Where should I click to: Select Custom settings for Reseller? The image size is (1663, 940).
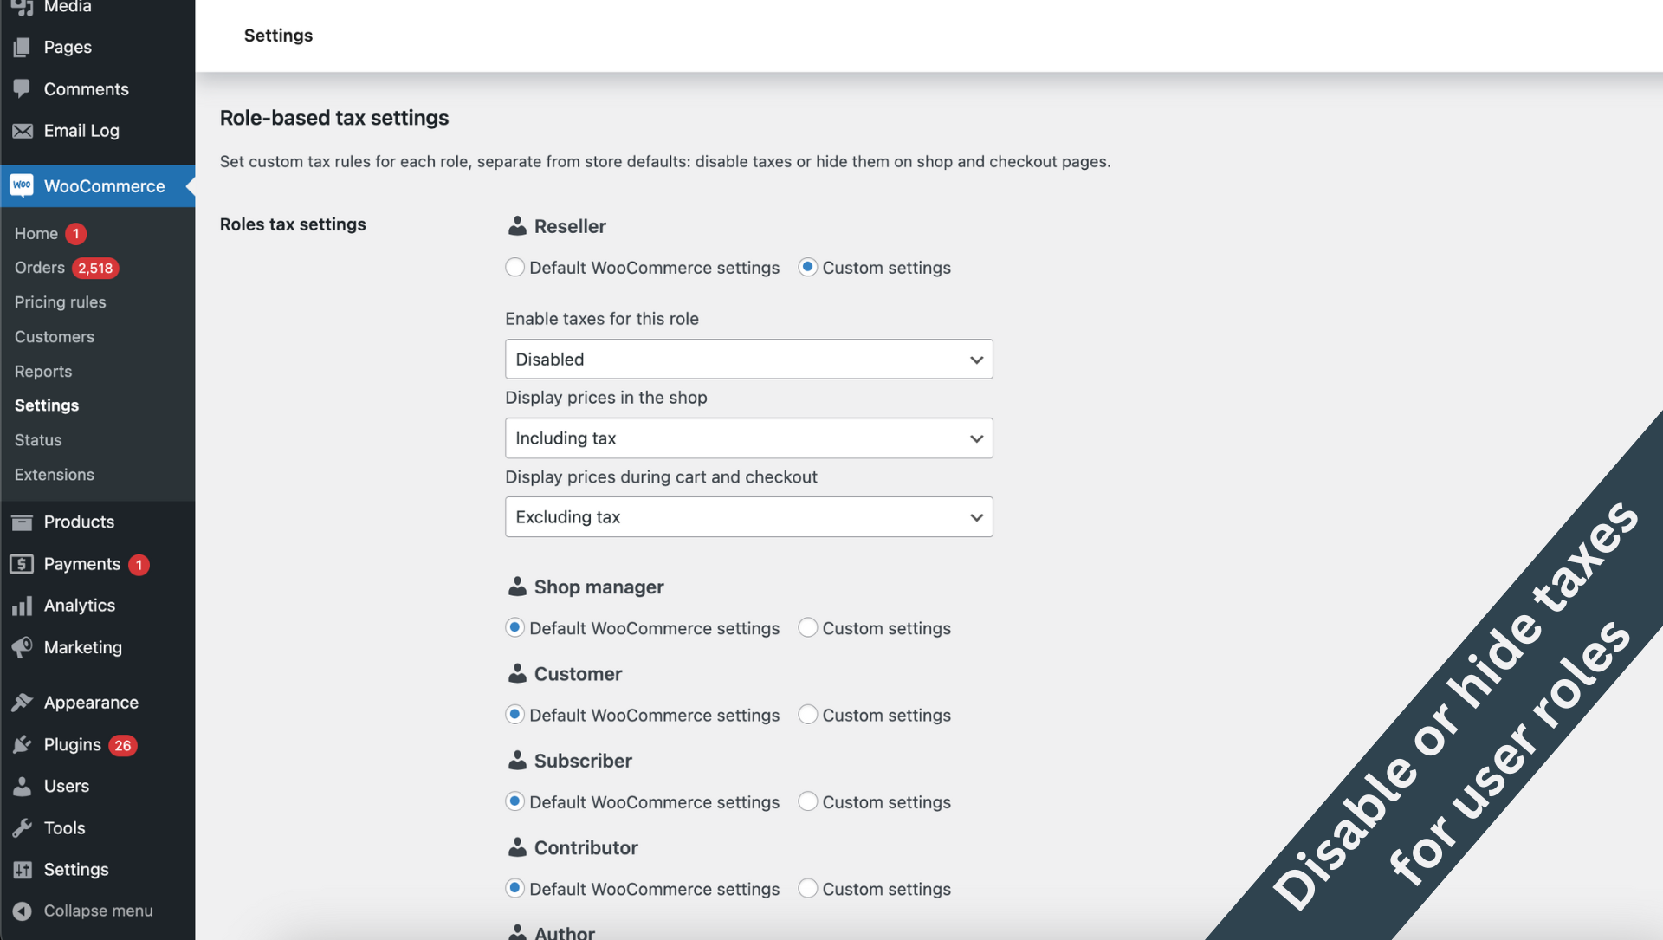point(807,267)
